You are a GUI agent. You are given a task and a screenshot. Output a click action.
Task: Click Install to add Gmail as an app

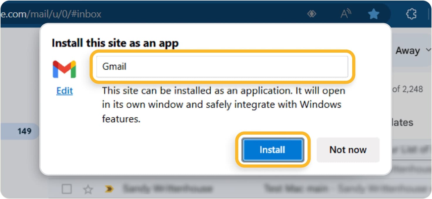coord(272,150)
